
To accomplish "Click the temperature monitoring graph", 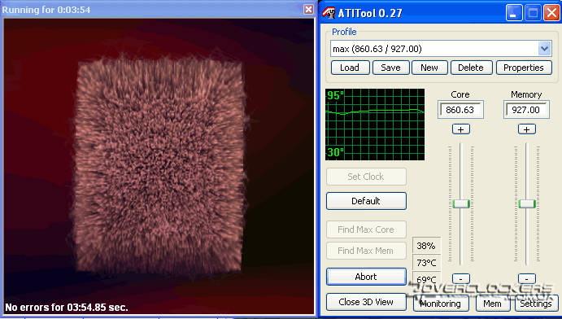I will (375, 125).
